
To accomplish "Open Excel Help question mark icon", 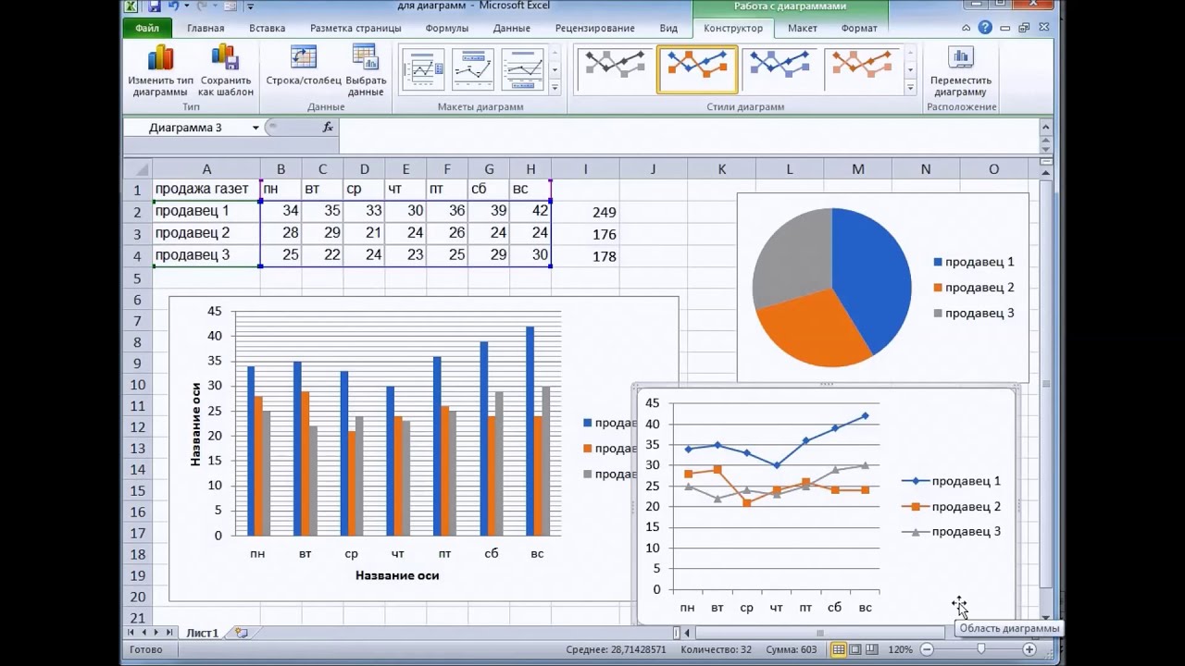I will pyautogui.click(x=986, y=28).
